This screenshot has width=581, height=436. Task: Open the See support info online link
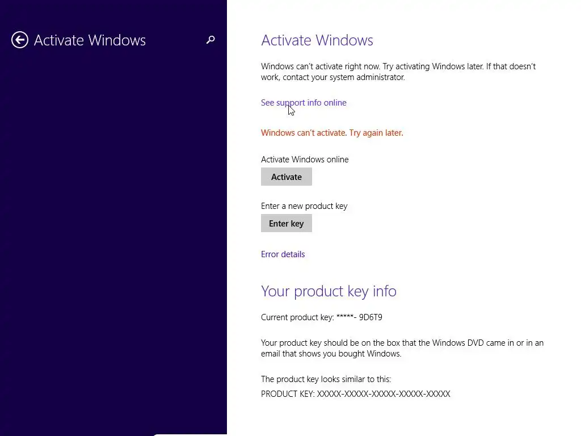point(304,103)
